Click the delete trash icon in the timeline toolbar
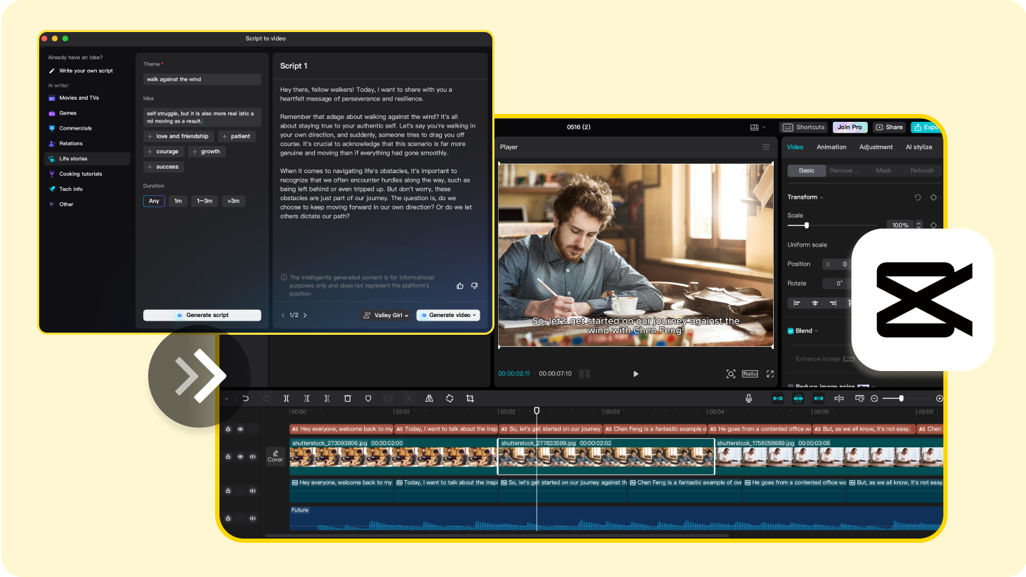 pyautogui.click(x=348, y=399)
